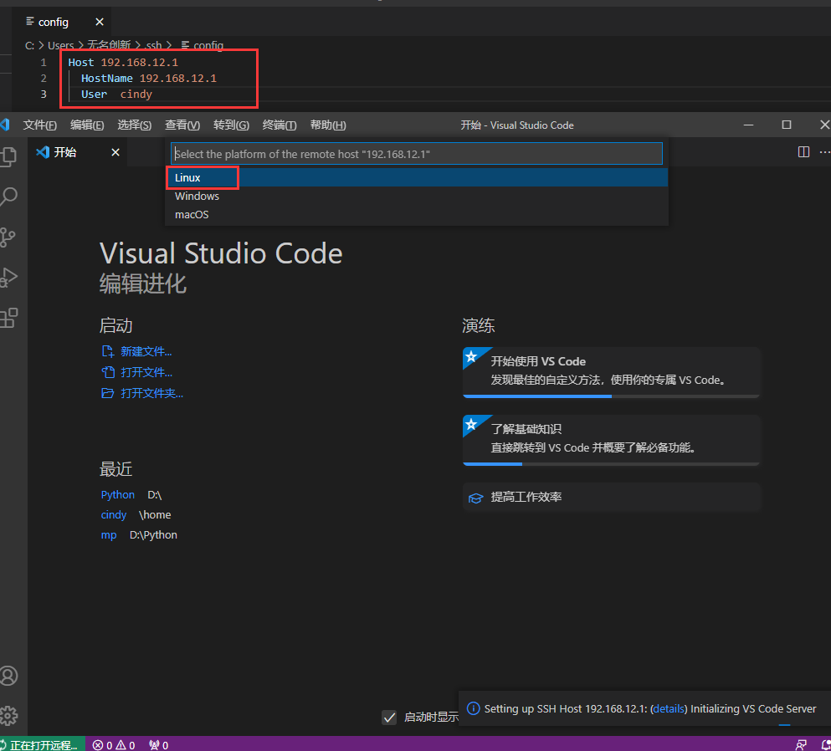Open the 帮助(H) menu
Image resolution: width=831 pixels, height=751 pixels.
point(327,125)
